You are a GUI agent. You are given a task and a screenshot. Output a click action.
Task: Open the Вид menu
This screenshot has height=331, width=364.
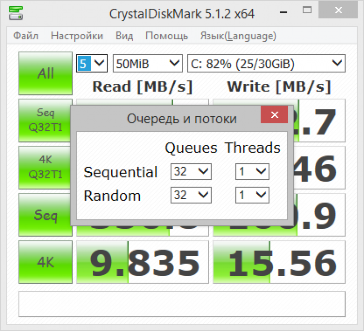124,36
